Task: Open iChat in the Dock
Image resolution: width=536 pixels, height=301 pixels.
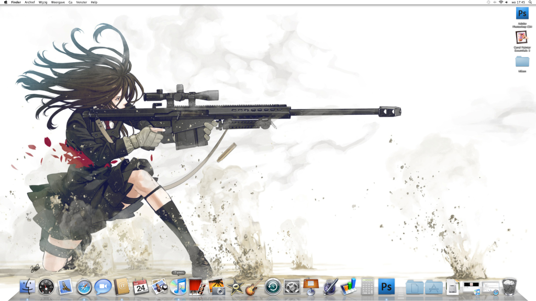Action: tap(103, 287)
